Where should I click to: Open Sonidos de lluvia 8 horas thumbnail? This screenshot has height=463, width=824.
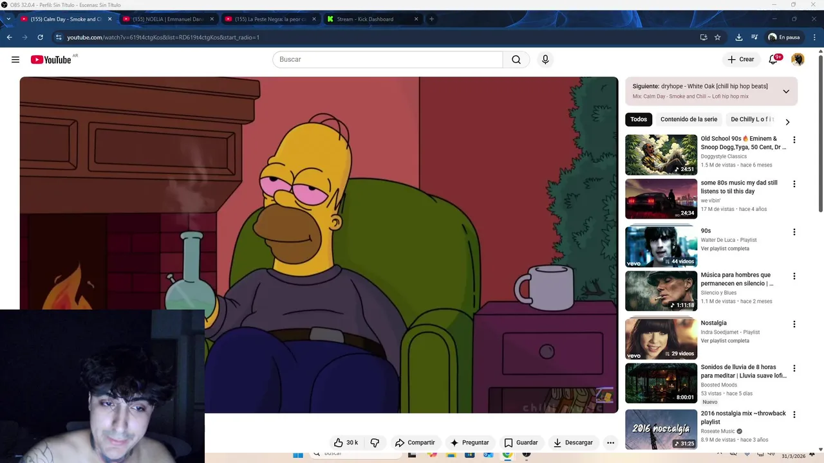[x=661, y=383]
